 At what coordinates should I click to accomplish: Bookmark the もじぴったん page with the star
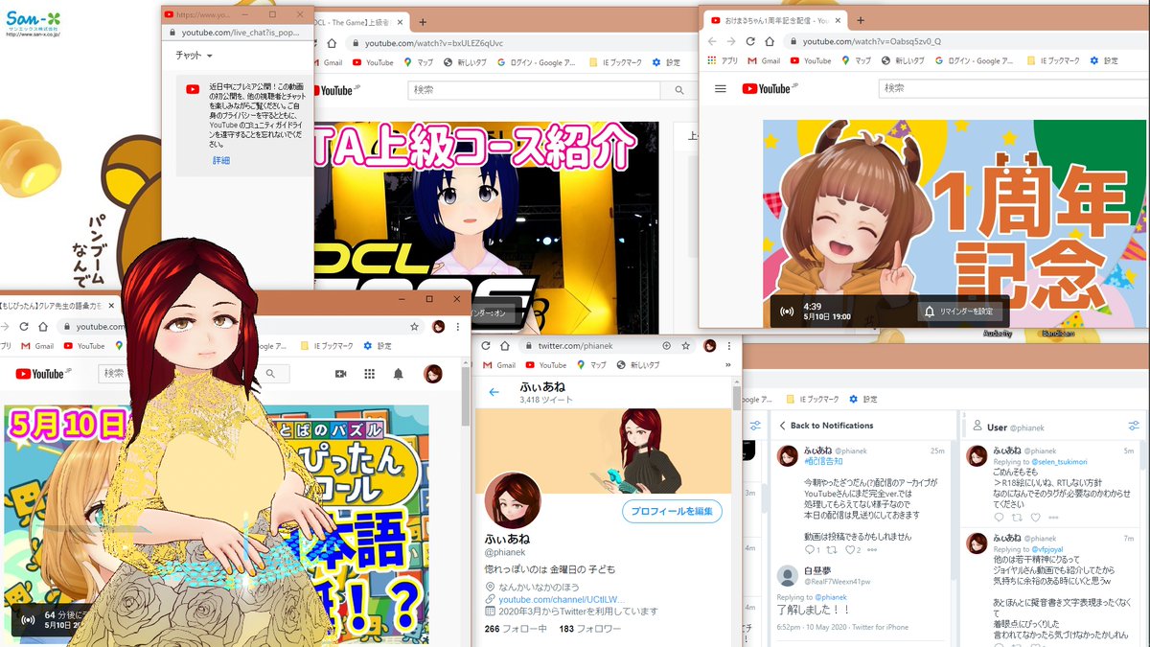tap(414, 327)
